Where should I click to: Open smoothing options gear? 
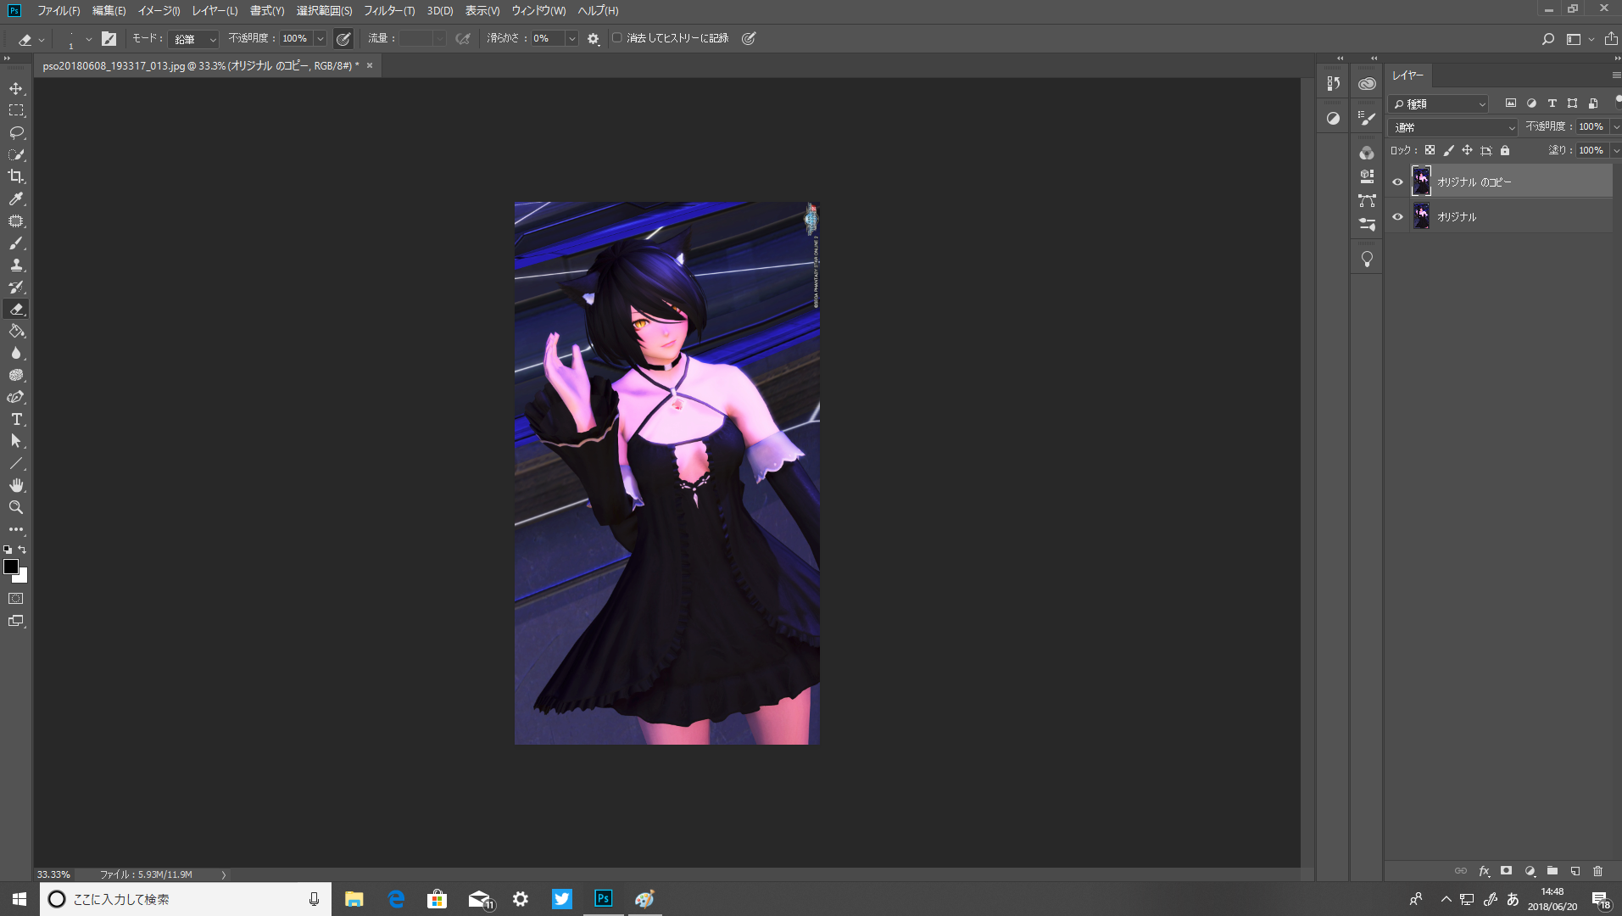[x=593, y=39]
